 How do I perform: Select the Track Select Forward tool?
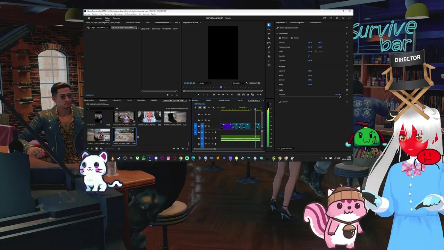coord(269,30)
